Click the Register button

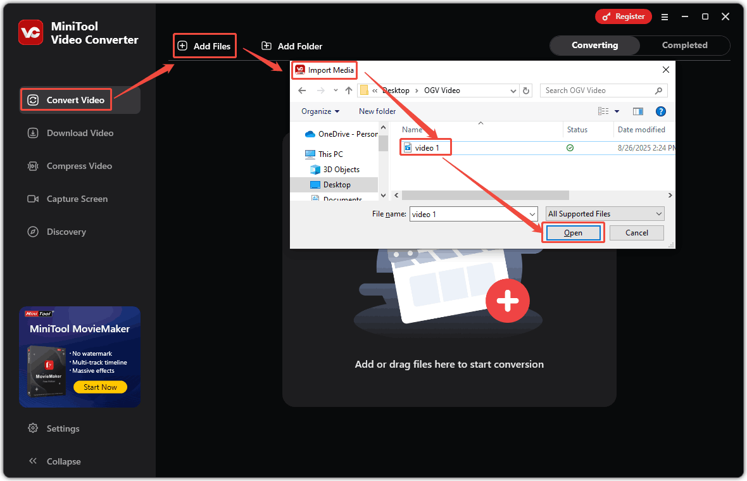623,16
